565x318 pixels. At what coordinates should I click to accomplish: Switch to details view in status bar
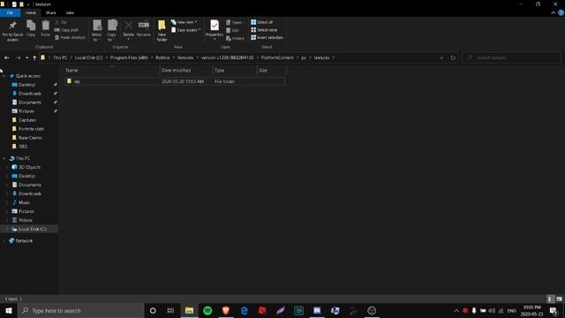550,299
